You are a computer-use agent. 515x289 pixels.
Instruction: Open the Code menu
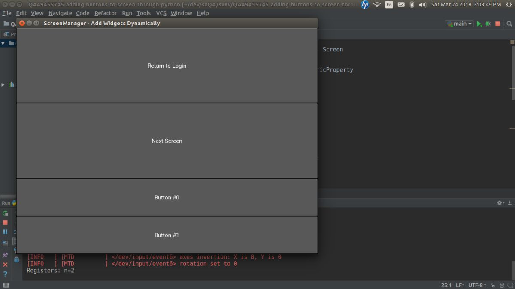coord(83,13)
